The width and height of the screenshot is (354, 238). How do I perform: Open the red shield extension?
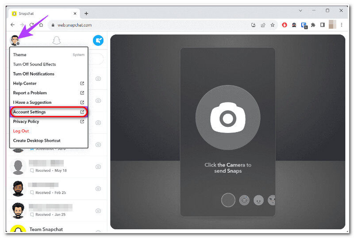[285, 25]
